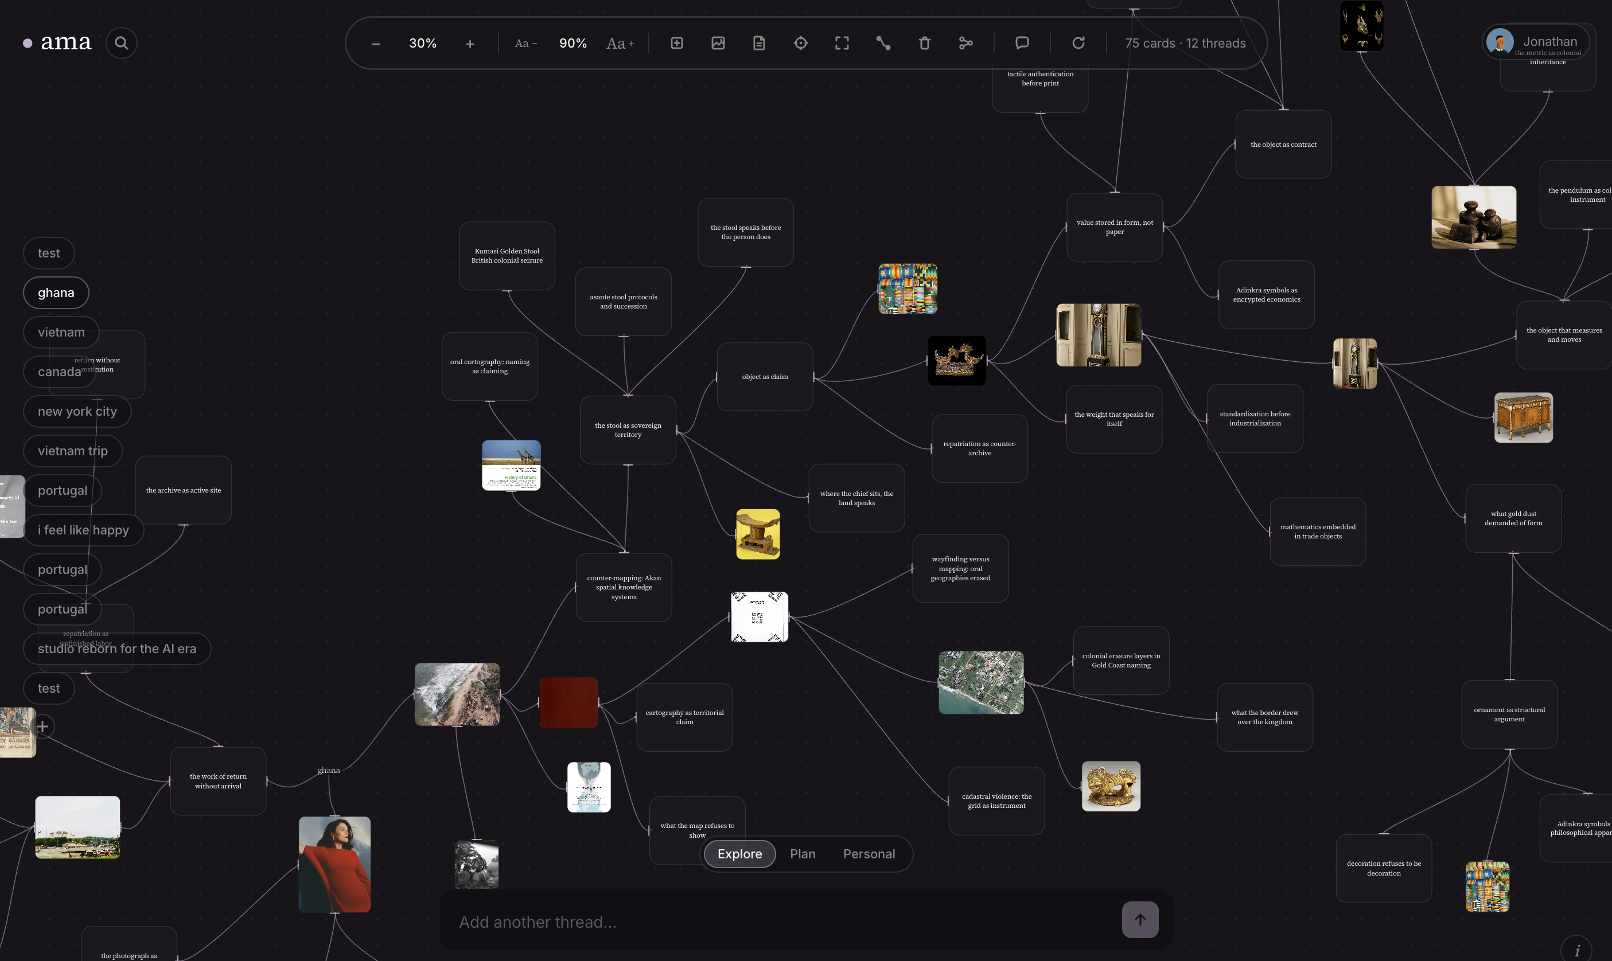Select 'the work of return without arrival' card
1612x961 pixels.
[219, 781]
